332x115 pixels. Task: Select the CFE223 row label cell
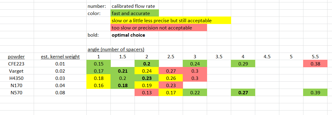coord(16,64)
